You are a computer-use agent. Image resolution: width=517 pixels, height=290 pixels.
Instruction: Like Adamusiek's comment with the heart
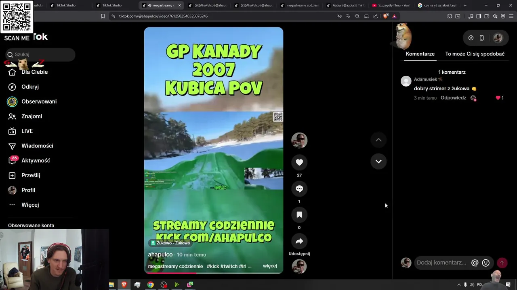(x=498, y=98)
